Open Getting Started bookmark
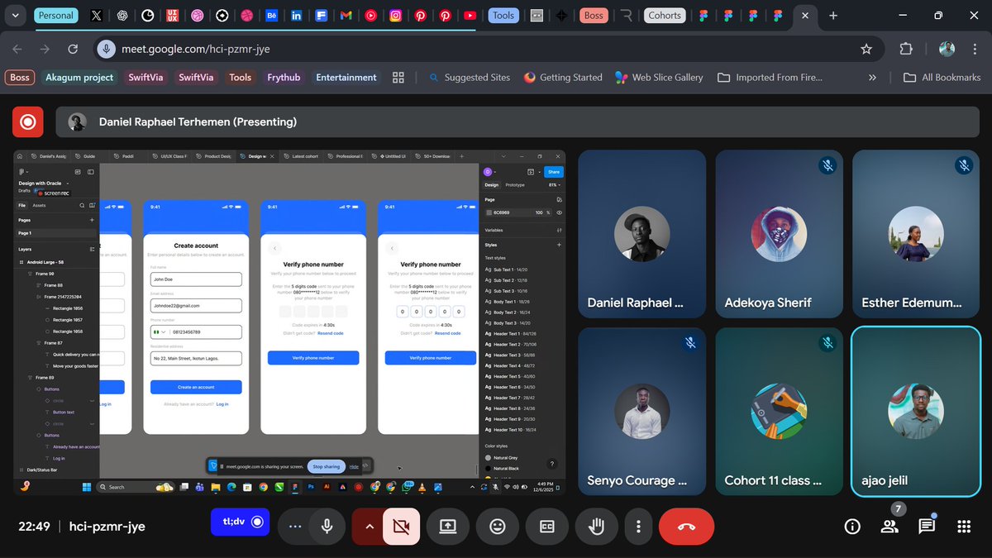 (x=563, y=77)
